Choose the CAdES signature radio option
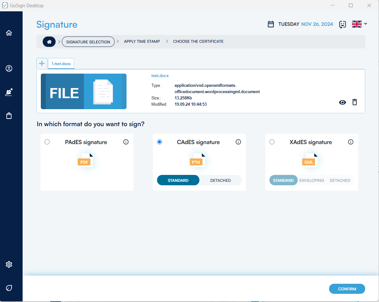 [x=160, y=142]
